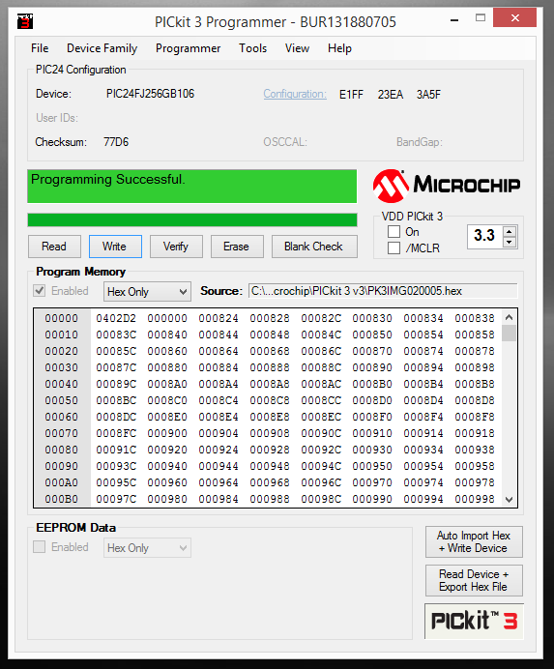The height and width of the screenshot is (669, 554).
Task: Select memory cell 00092C
Action: click(x=321, y=450)
